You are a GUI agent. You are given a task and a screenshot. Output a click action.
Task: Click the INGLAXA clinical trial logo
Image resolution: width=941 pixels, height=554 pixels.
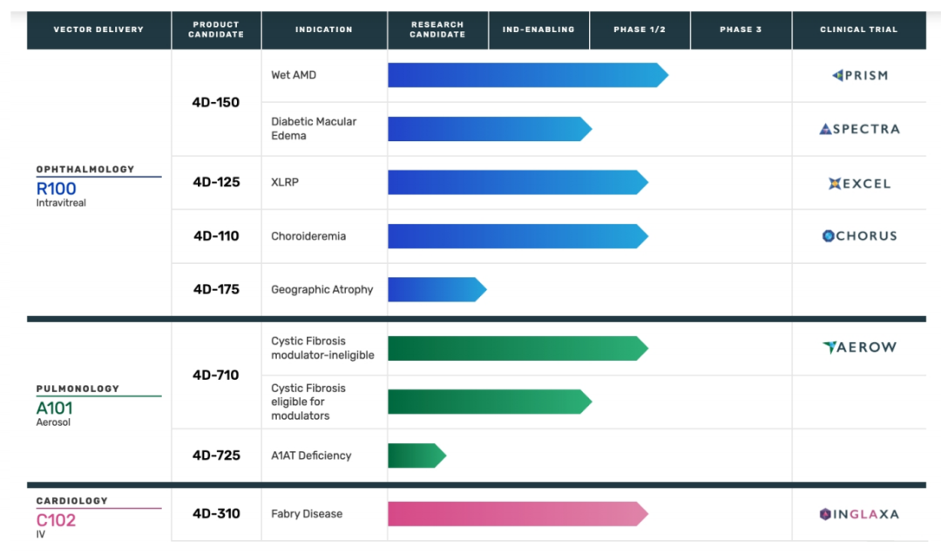pos(859,514)
